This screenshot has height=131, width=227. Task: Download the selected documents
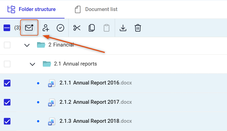point(123,28)
